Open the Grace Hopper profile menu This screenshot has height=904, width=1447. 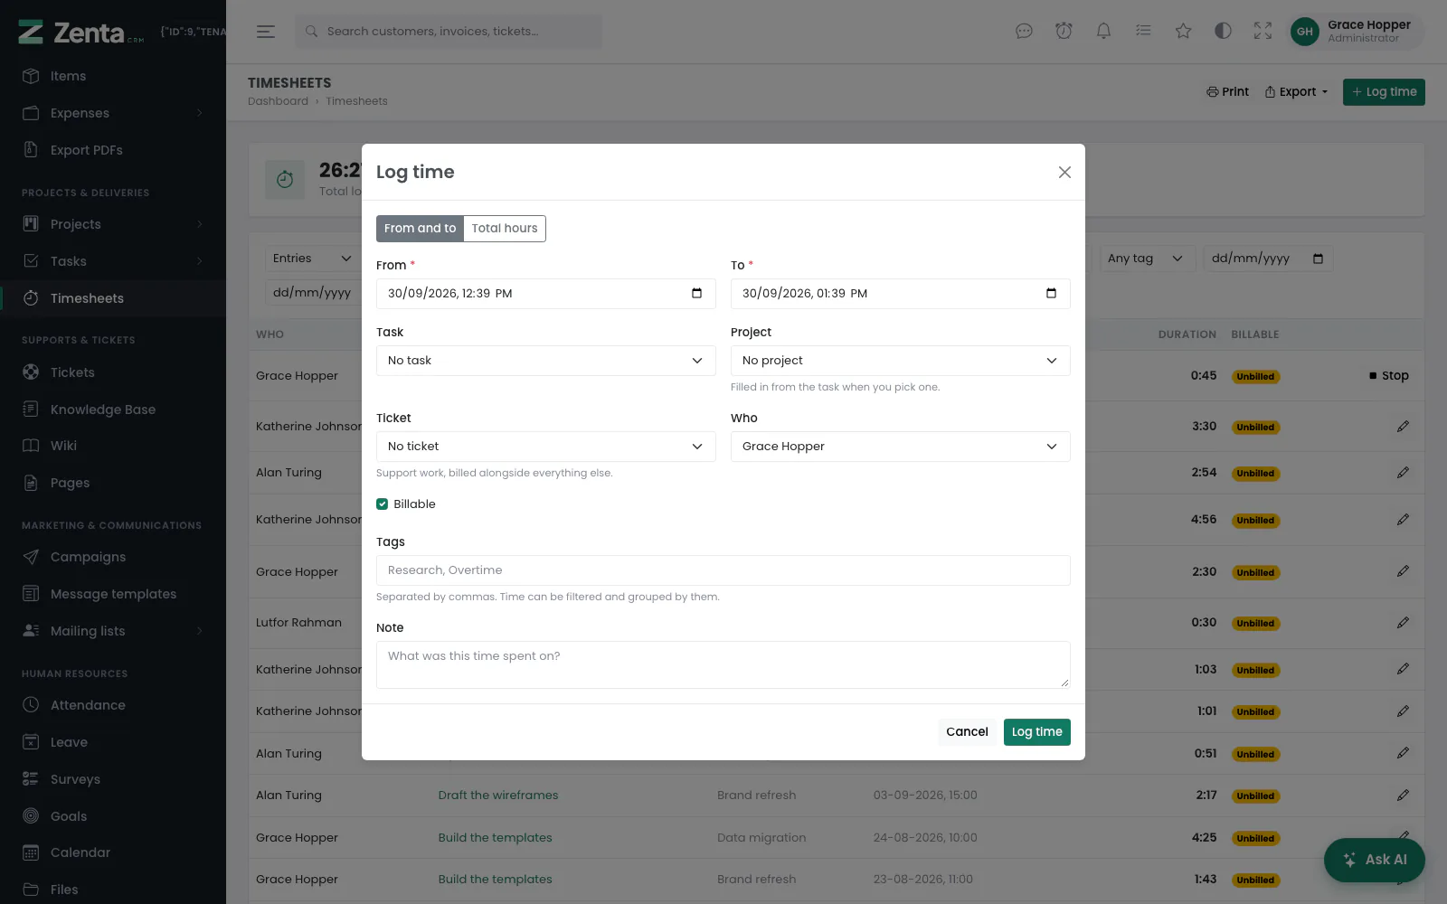pyautogui.click(x=1357, y=32)
